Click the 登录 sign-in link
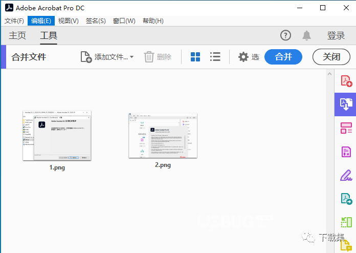The image size is (356, 253). tap(336, 35)
